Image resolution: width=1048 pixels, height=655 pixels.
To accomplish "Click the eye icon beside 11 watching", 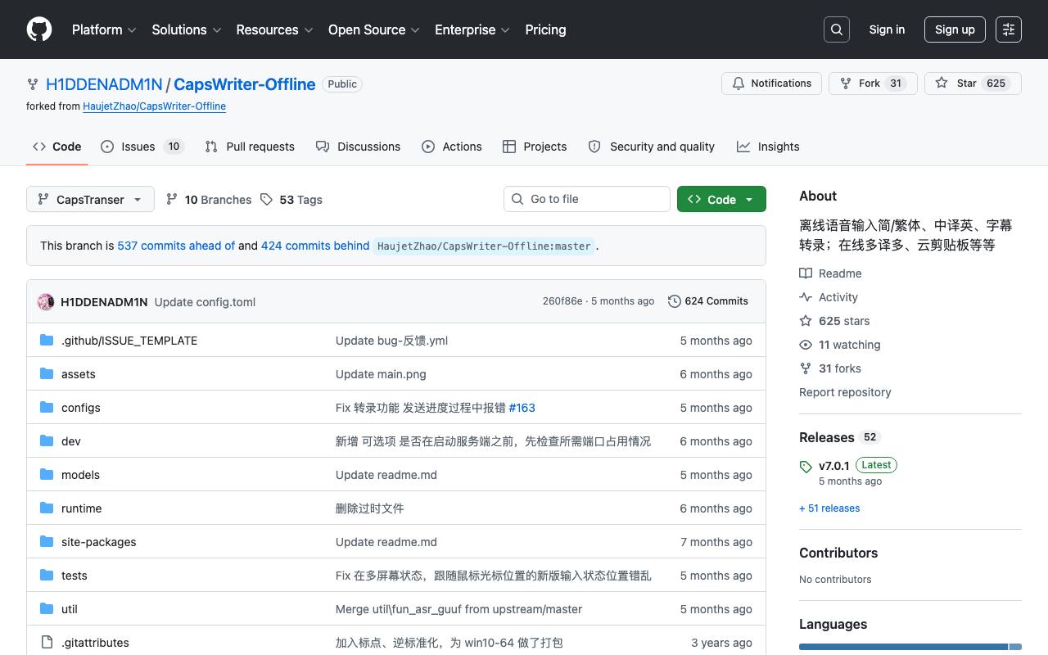I will tap(806, 345).
